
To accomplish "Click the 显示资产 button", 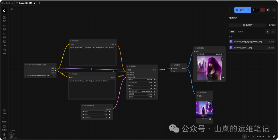I will [247, 25].
